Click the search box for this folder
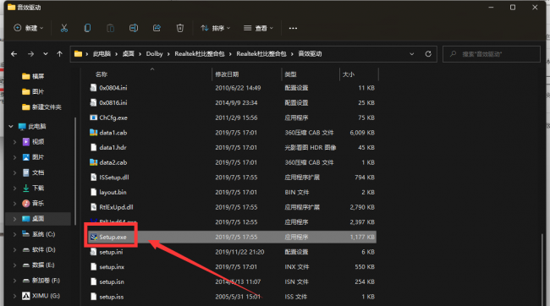The image size is (550, 306). point(491,54)
